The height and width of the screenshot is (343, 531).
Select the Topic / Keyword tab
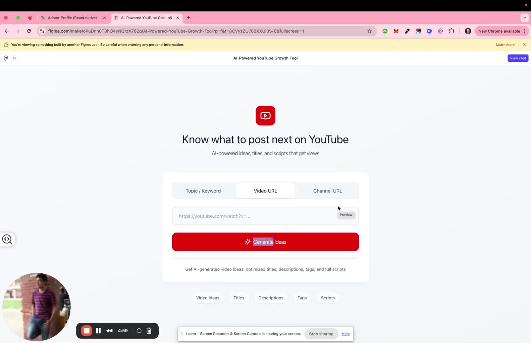(x=203, y=191)
